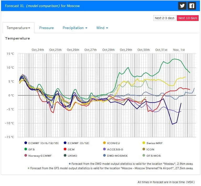The image size is (201, 186).
Task: Select the Next 10 days button
Action: [x=188, y=18]
